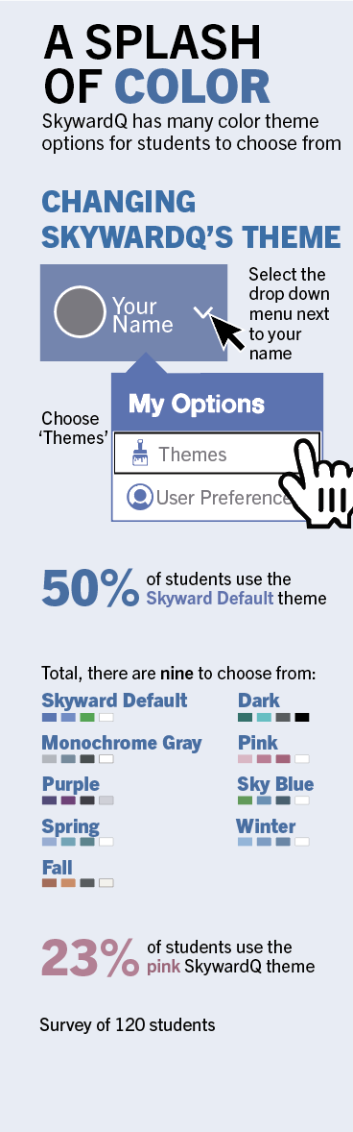Click the green swatch under Sky Blue
The width and height of the screenshot is (353, 1132).
coord(245,800)
